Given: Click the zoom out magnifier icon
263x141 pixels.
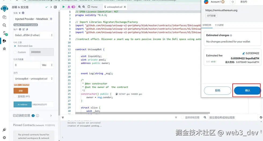Looking at the screenshot, I should [79, 7].
